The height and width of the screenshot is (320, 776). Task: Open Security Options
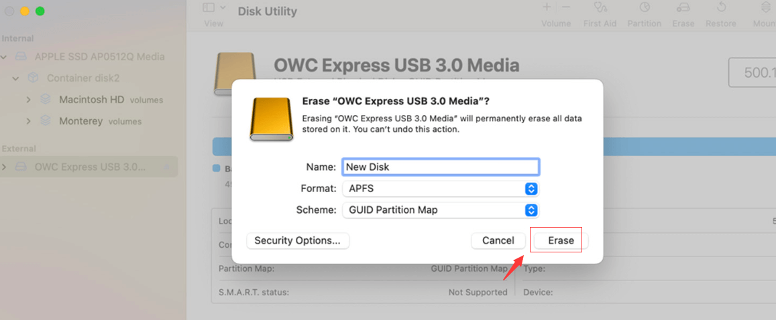coord(297,240)
